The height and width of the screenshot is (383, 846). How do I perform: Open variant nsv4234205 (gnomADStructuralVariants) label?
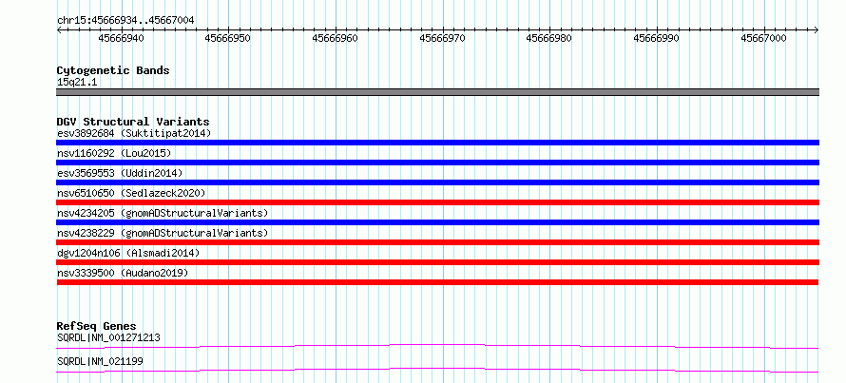click(163, 213)
